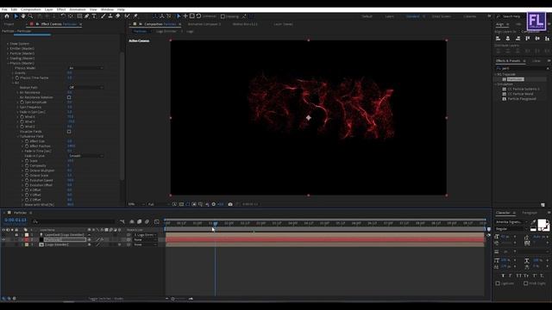Select the Roto Brush tool
552x310 pixels.
click(x=127, y=16)
